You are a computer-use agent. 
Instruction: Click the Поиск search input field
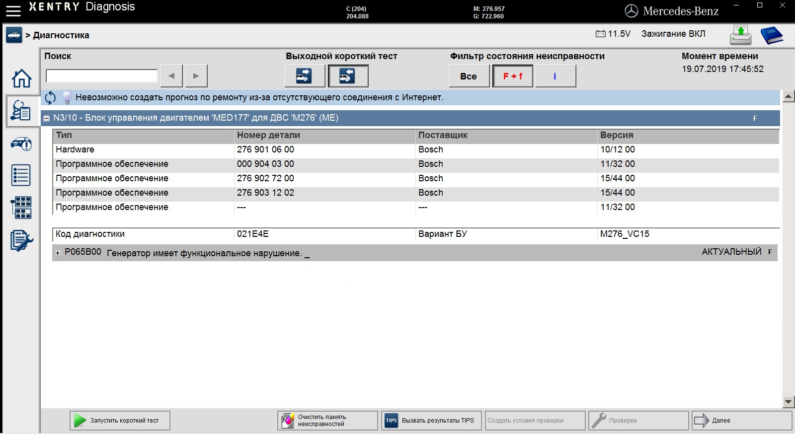coord(102,76)
